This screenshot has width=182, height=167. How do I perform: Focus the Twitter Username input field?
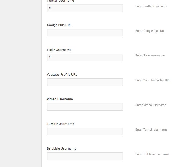pyautogui.click(x=85, y=8)
